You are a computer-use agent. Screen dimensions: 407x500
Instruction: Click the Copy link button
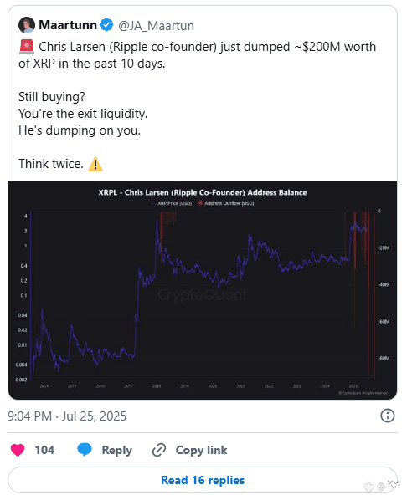[x=201, y=450]
